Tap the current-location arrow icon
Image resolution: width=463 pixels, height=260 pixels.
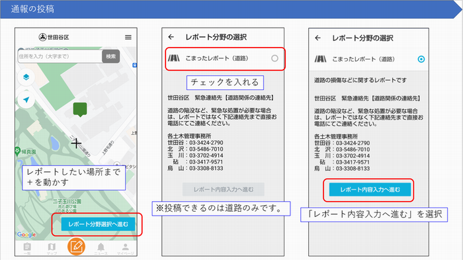26,100
